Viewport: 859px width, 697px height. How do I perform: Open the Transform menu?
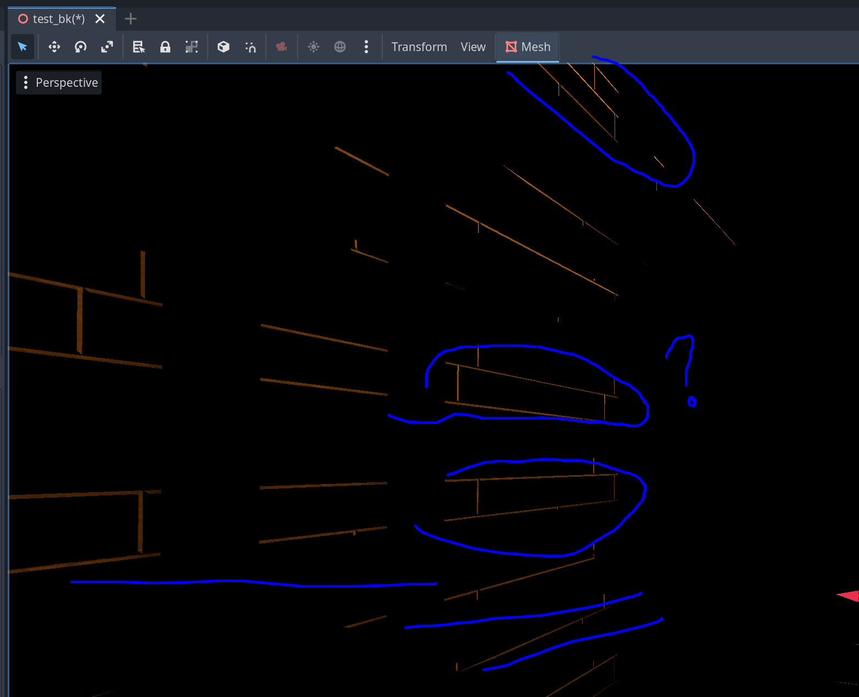419,47
